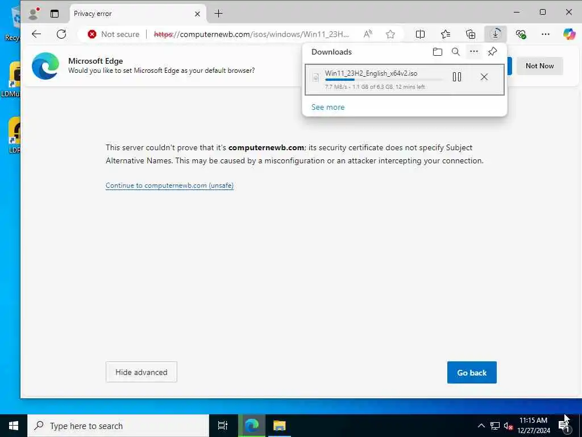
Task: Open the Windows Start menu
Action: tap(14, 426)
